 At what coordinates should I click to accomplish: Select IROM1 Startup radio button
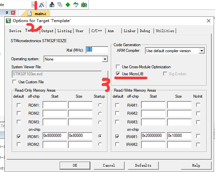coord(100,136)
